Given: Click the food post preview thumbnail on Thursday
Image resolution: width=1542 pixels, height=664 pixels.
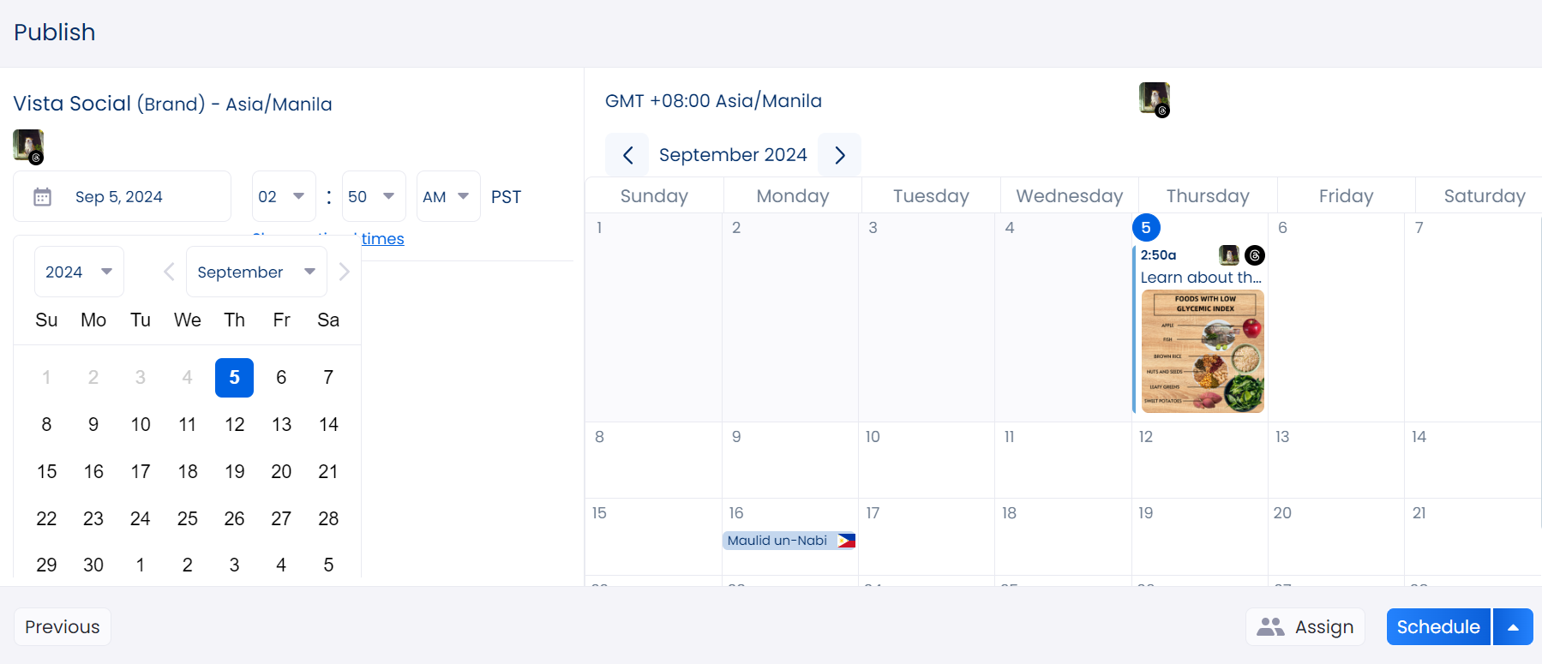Looking at the screenshot, I should pos(1202,352).
